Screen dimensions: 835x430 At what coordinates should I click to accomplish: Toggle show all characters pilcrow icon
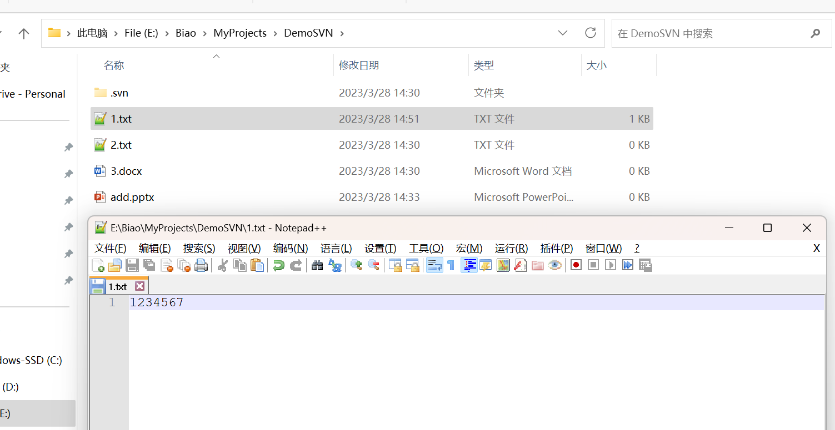[x=451, y=265]
